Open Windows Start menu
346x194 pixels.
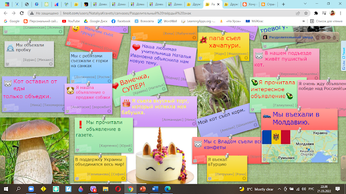point(6,189)
